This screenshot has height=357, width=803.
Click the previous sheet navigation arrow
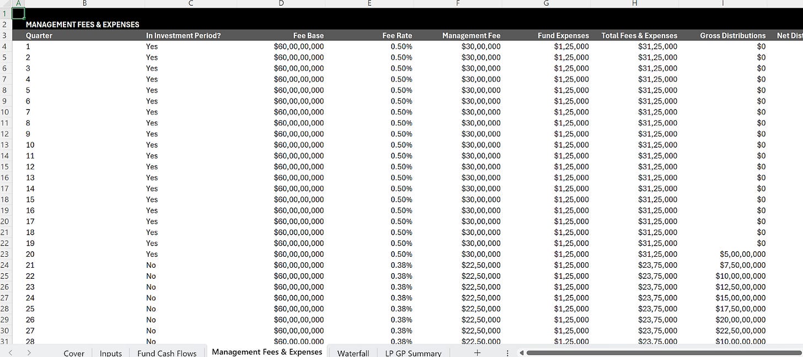click(x=9, y=353)
